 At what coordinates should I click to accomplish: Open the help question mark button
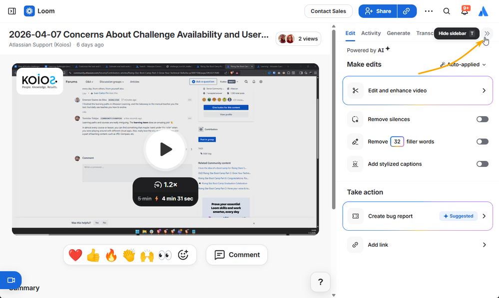coord(321,282)
